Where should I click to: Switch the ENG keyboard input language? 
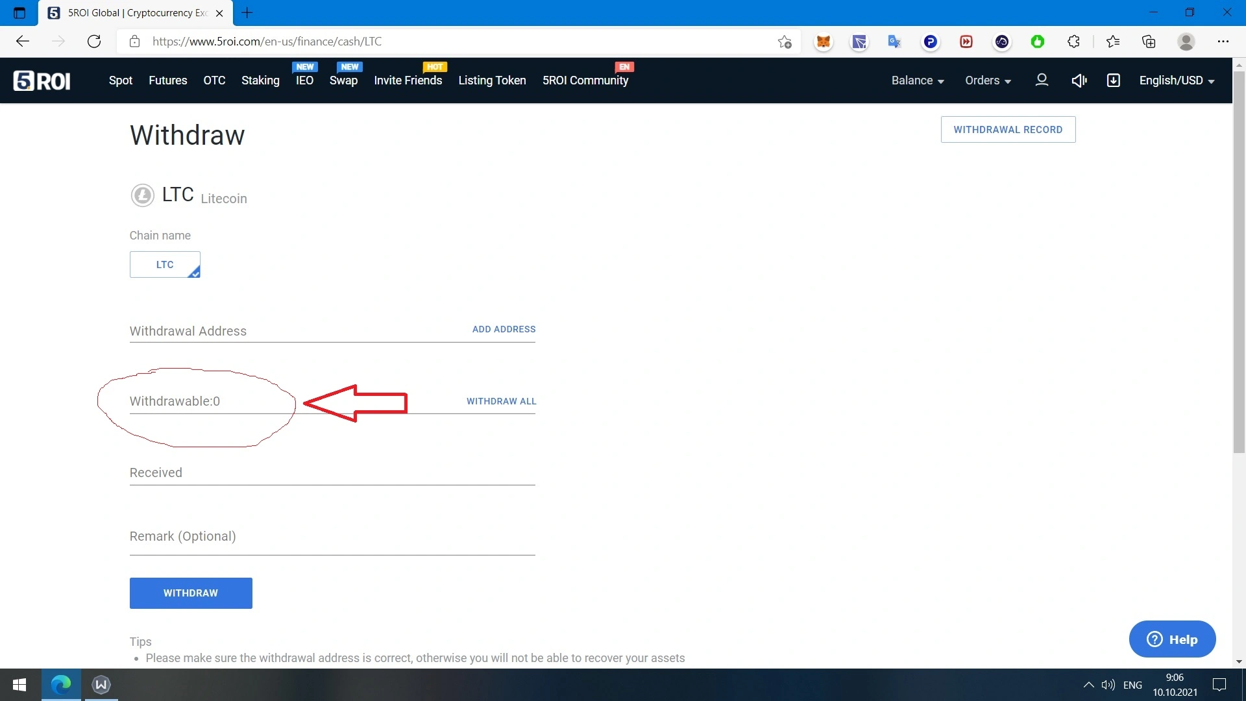(1132, 685)
